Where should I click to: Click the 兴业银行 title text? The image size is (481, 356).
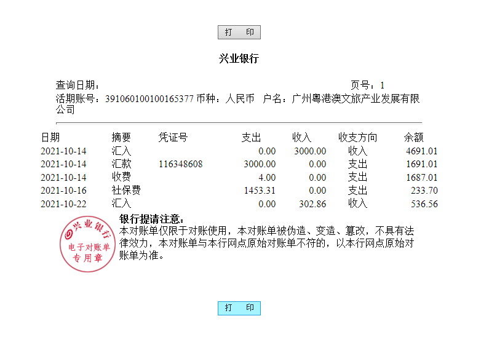239,58
